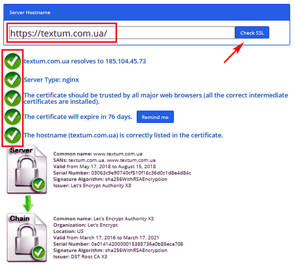Click the Check SSL button
Viewport: 295px width, 270px height.
(x=252, y=32)
